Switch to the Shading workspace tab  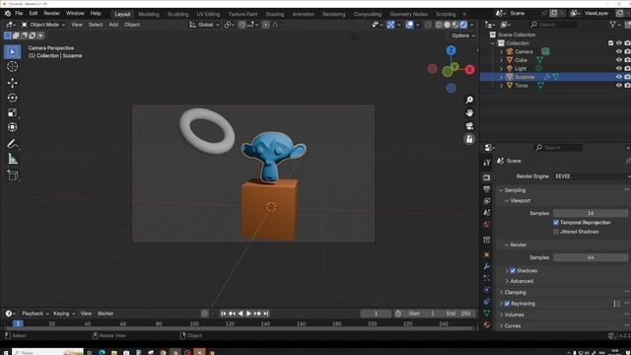click(275, 14)
